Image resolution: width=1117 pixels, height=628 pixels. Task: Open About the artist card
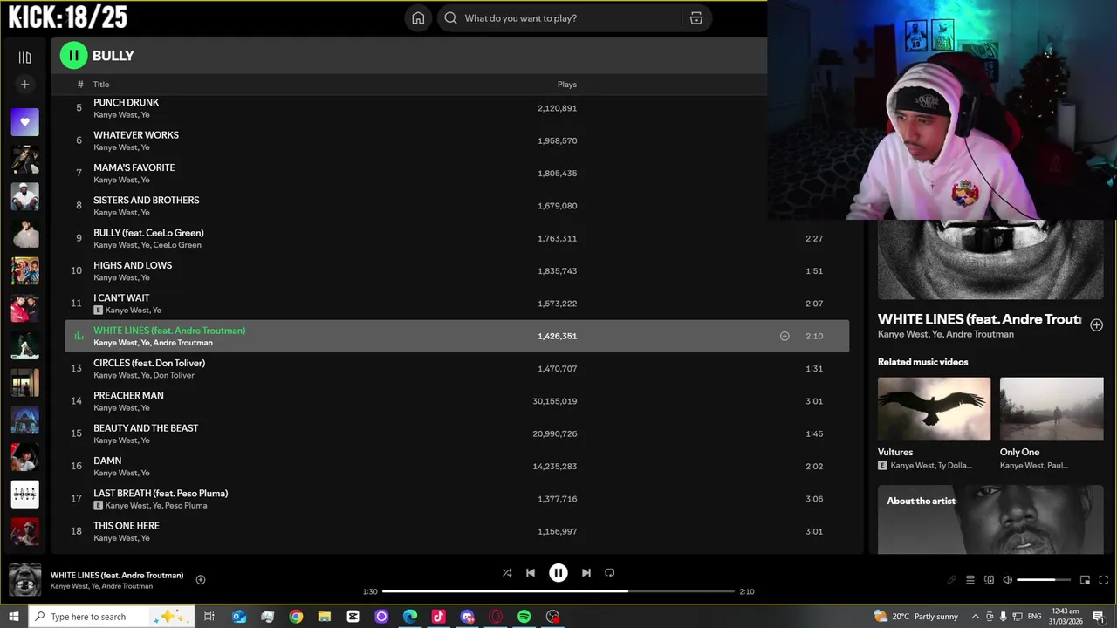[x=990, y=520]
